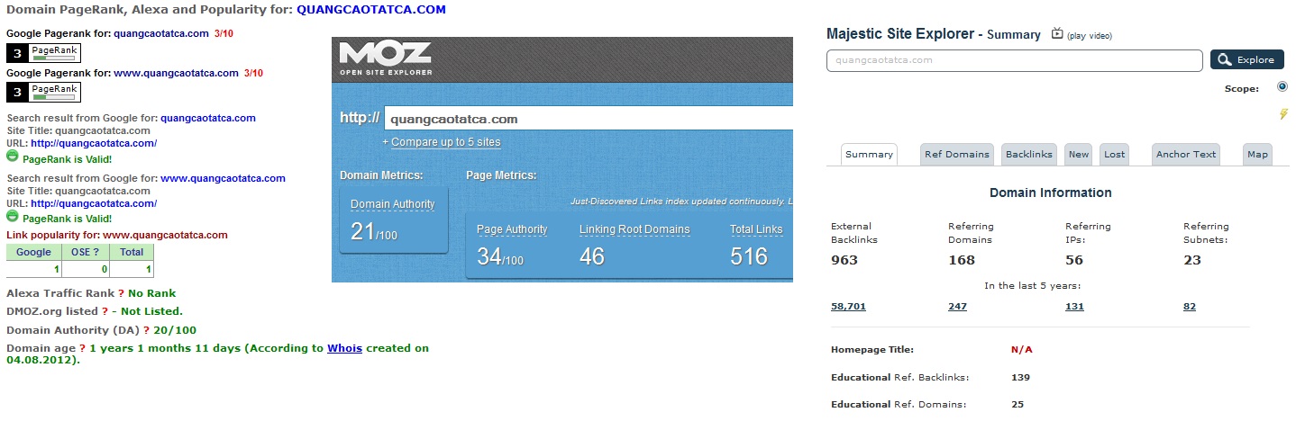Viewport: 1296px width, 430px height.
Task: Click the question mark after Alexa Traffic Rank
Action: pos(122,293)
